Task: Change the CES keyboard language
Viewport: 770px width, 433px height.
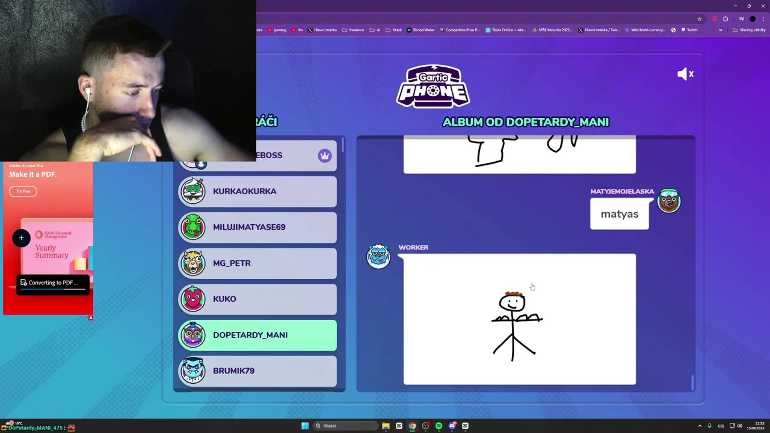Action: (x=721, y=426)
